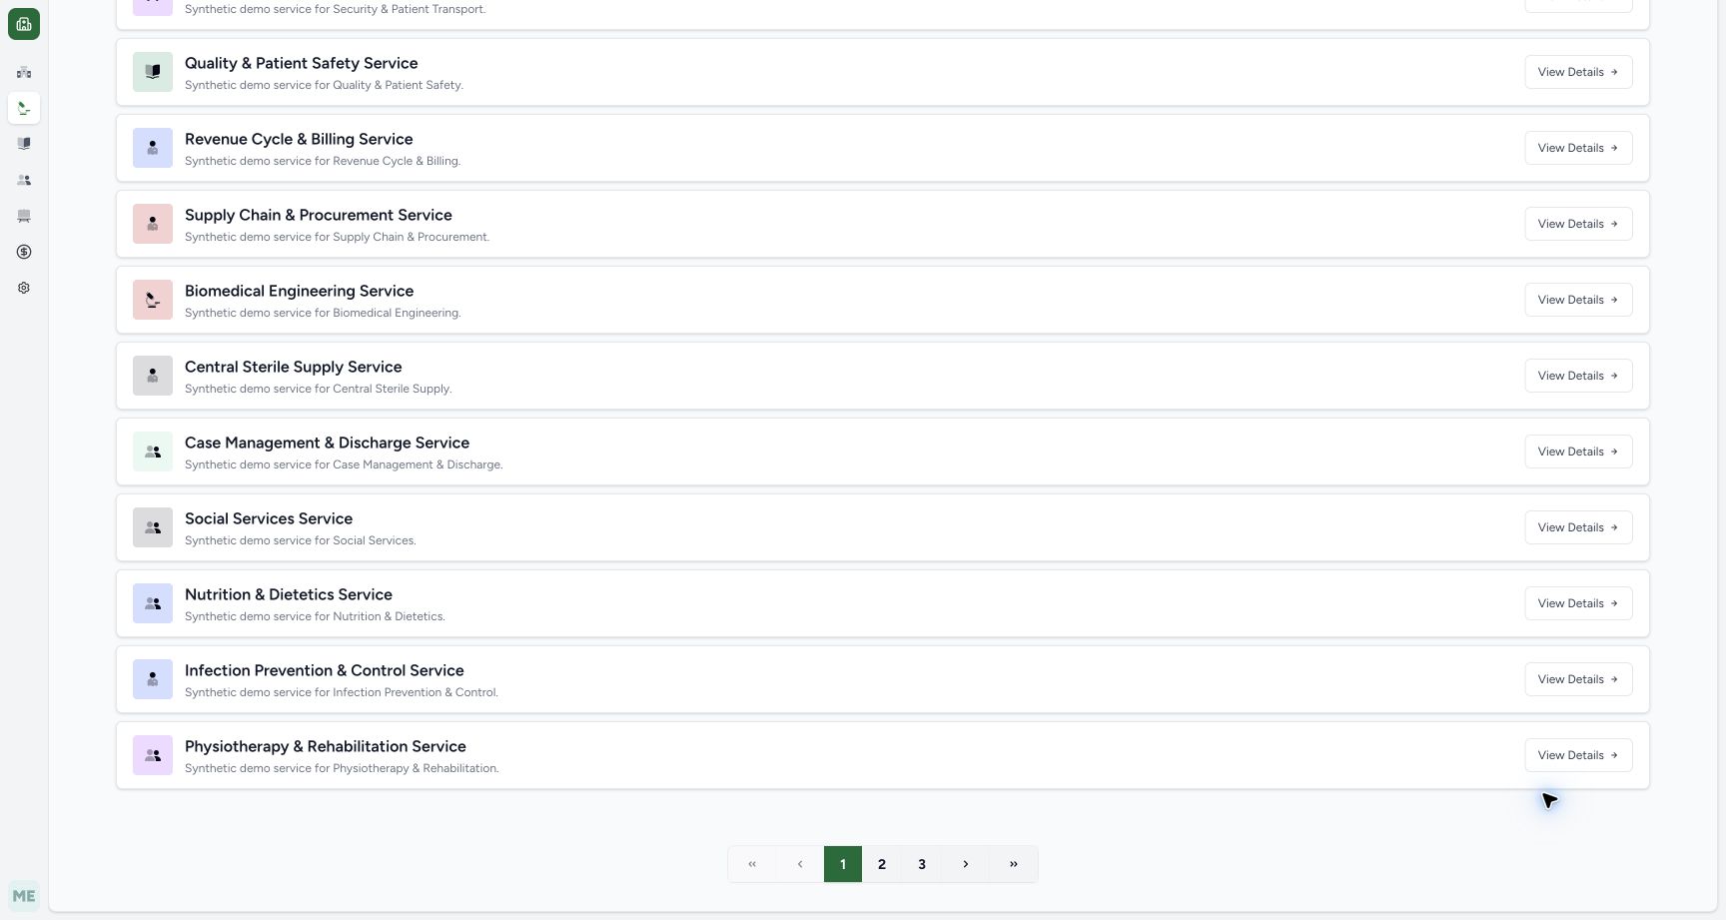Viewport: 1726px width, 920px height.
Task: Go to the previous page with single-left arrow
Action: 800,864
